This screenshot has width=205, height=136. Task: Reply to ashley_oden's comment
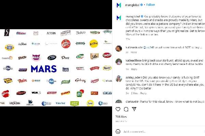[143, 93]
